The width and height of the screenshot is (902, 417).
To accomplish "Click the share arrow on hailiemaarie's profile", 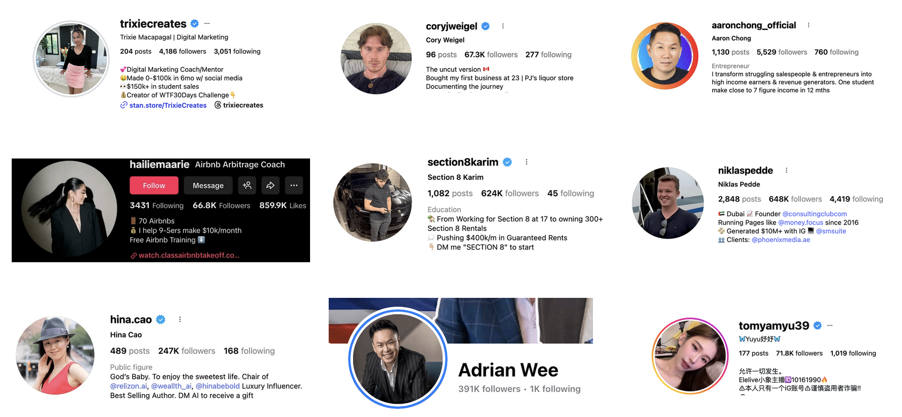I will 271,185.
